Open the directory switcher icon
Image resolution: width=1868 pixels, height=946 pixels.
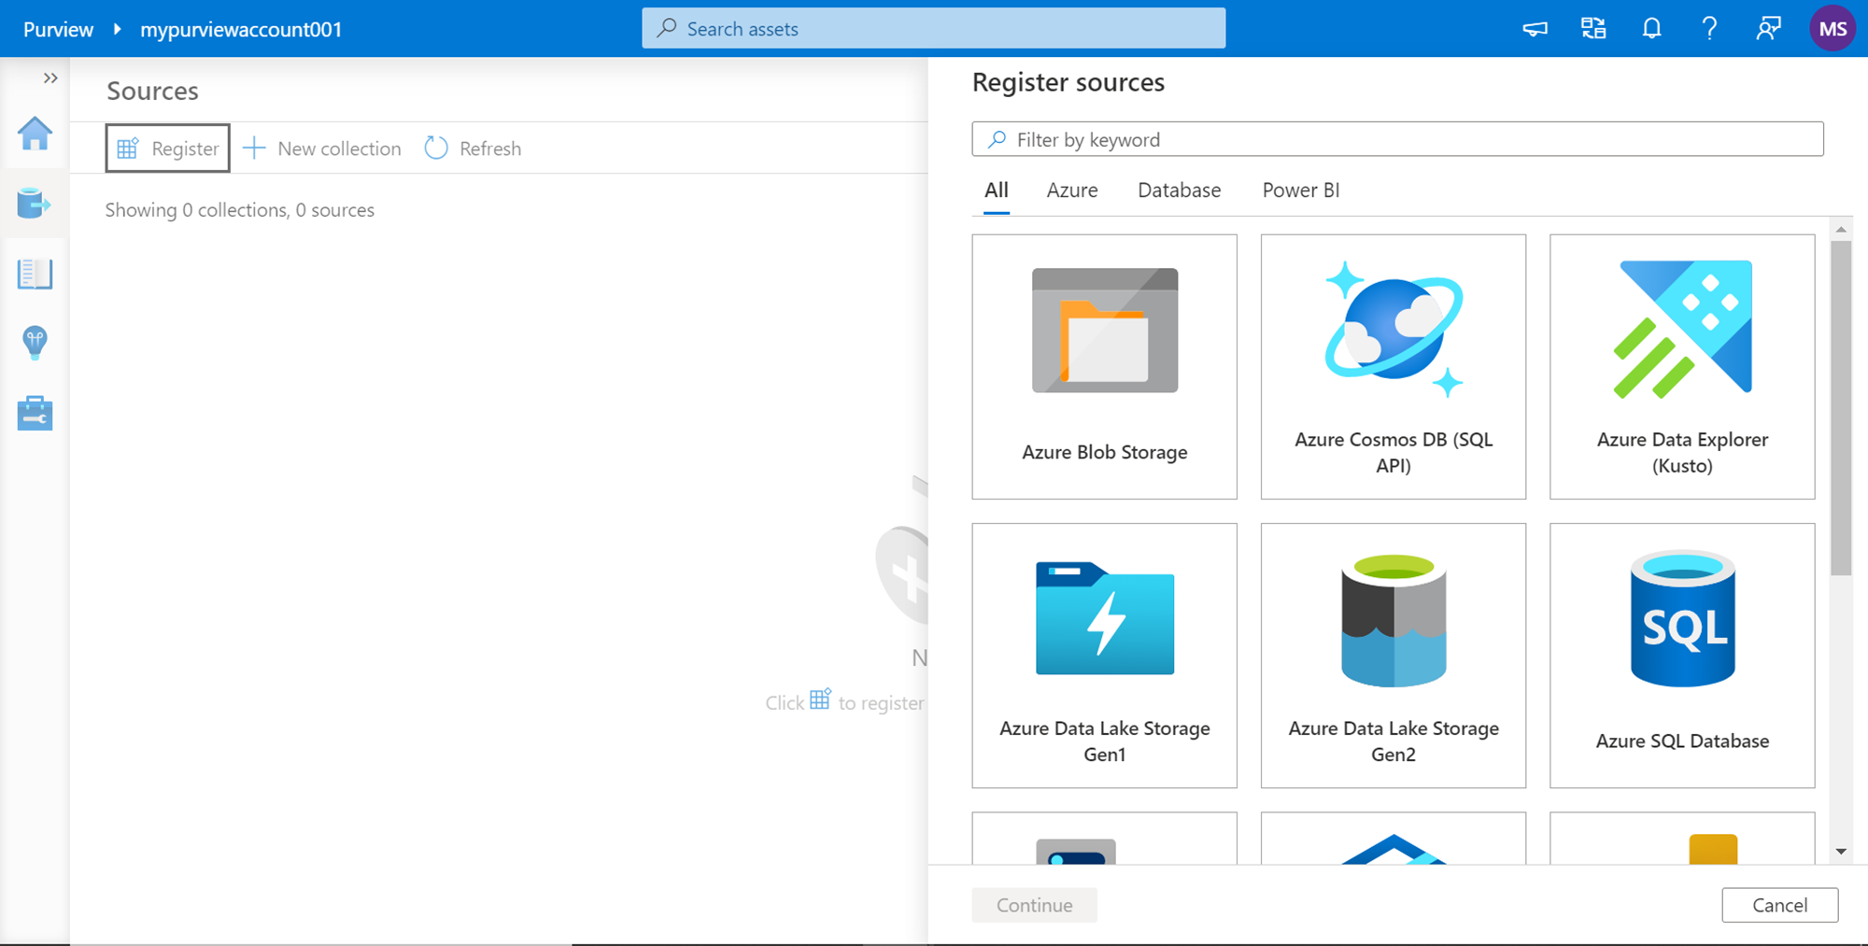1593,29
